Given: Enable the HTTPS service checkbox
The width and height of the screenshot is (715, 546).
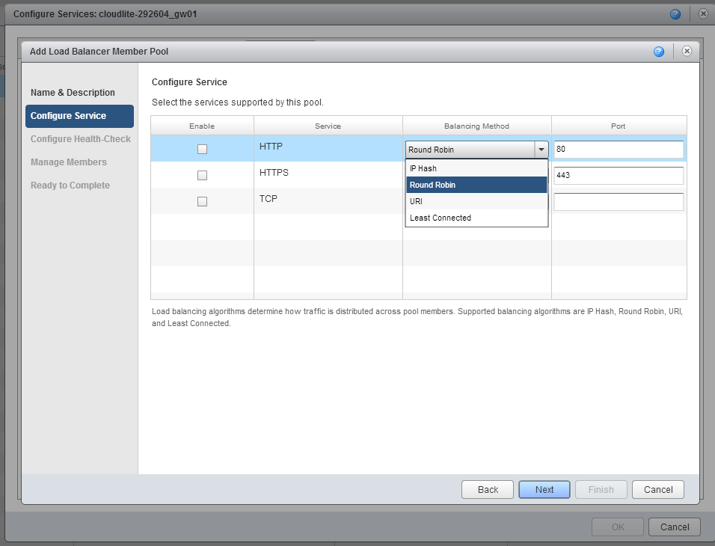Looking at the screenshot, I should (x=202, y=175).
